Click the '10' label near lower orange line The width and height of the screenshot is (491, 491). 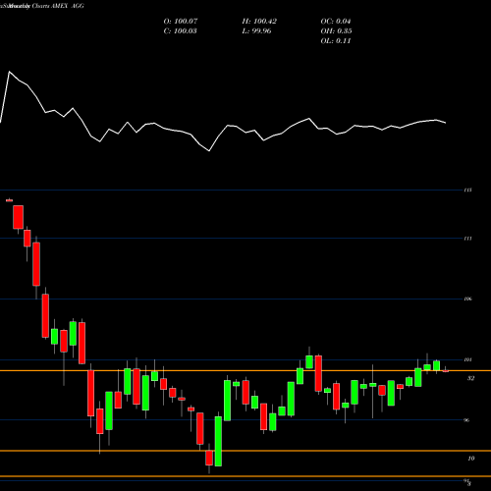[471, 459]
